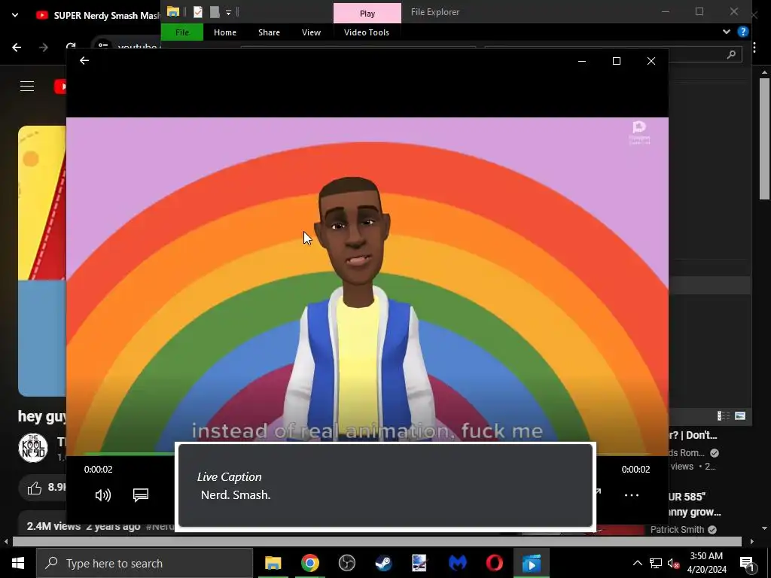Click the muted speaker tray icon
Image resolution: width=771 pixels, height=578 pixels.
click(673, 563)
